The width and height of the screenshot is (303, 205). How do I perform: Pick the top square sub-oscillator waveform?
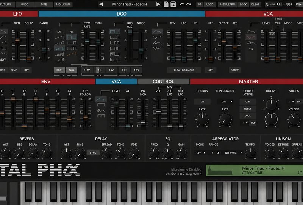click(x=114, y=31)
